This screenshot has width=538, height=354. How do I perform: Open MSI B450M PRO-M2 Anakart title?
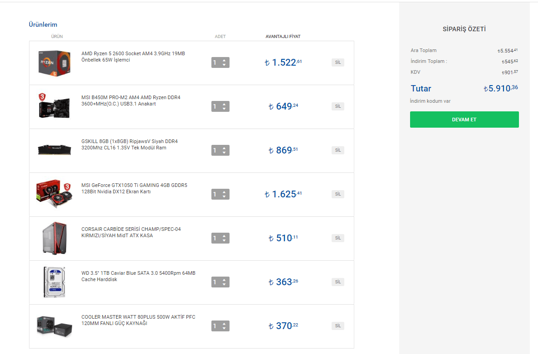(x=131, y=100)
